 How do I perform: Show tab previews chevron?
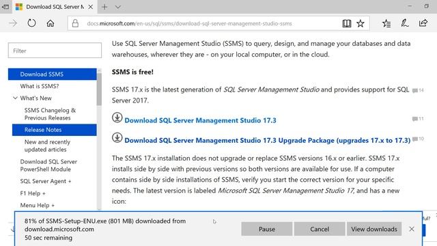(x=118, y=7)
